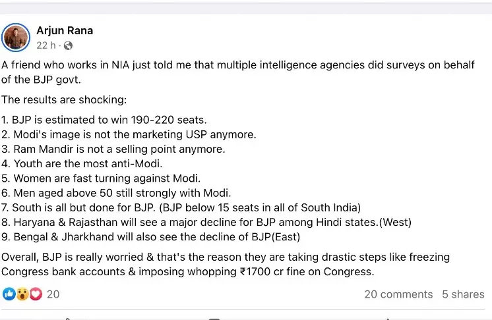Click the yellow Wow reaction emoji

pos(22,294)
